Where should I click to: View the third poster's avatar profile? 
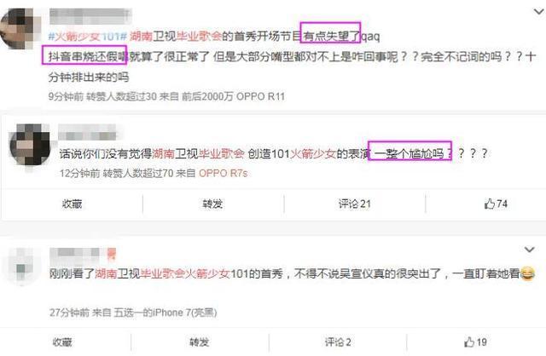[x=23, y=266]
